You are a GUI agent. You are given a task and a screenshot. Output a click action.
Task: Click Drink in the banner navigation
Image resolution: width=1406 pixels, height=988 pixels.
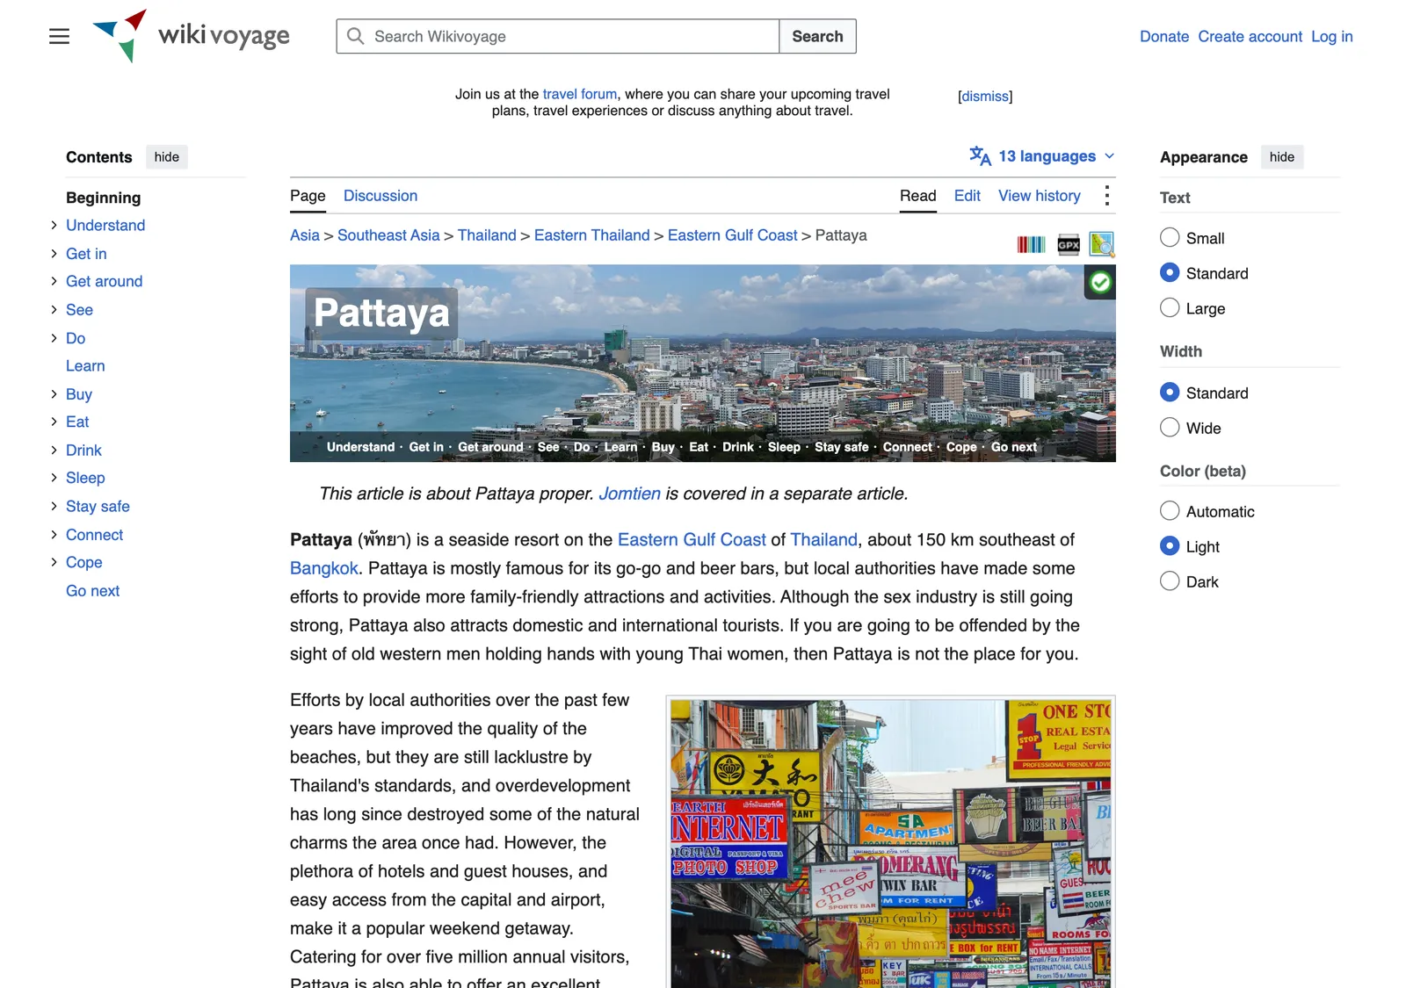(x=738, y=447)
